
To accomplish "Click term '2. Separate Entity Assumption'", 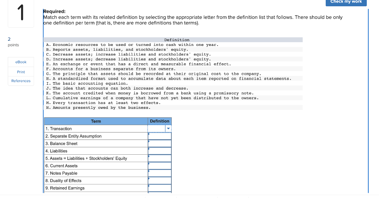I will (74, 136).
